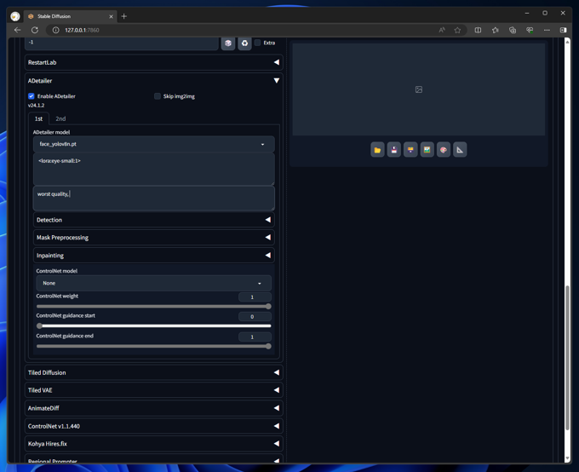This screenshot has width=579, height=472.
Task: Add this page to favorites star
Action: click(x=457, y=30)
